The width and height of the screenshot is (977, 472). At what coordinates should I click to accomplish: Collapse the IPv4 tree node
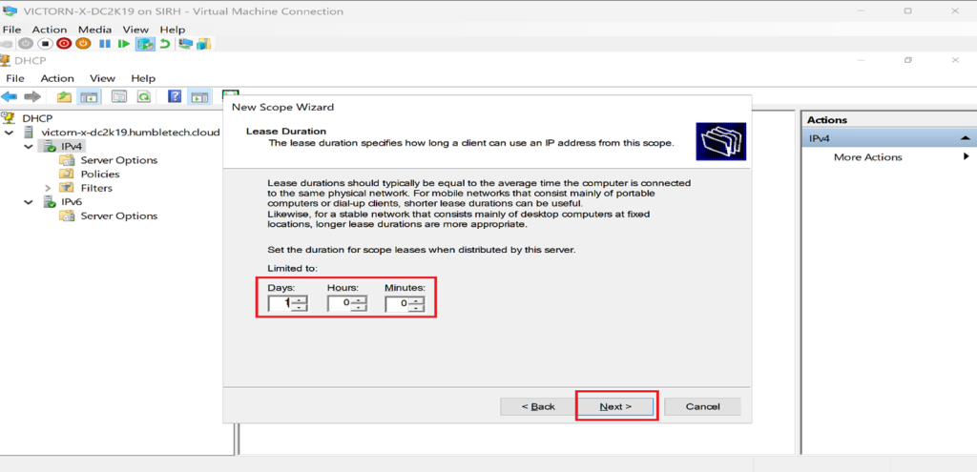pyautogui.click(x=28, y=147)
